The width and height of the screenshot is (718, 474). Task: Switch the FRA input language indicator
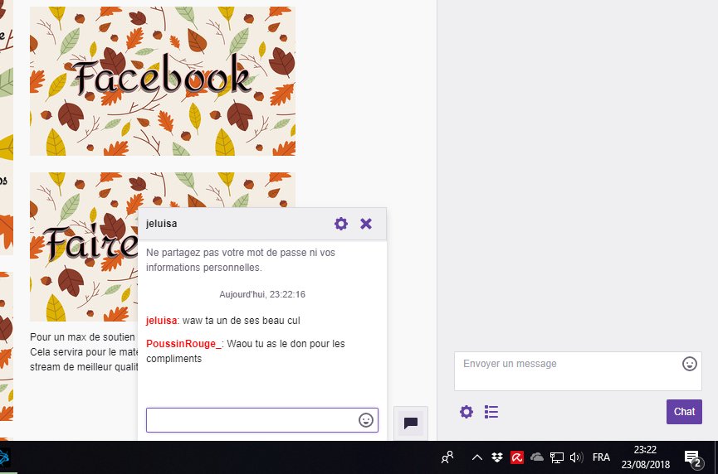coord(601,457)
